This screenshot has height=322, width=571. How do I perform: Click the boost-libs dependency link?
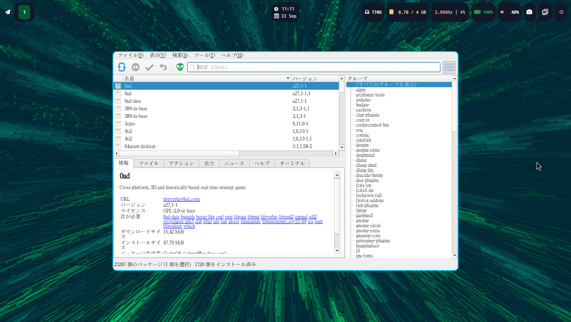click(x=205, y=217)
